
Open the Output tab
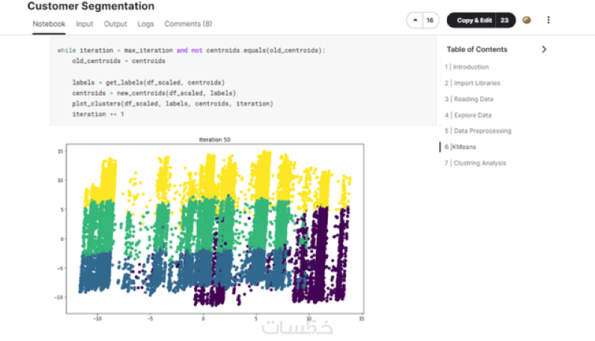[x=115, y=24]
